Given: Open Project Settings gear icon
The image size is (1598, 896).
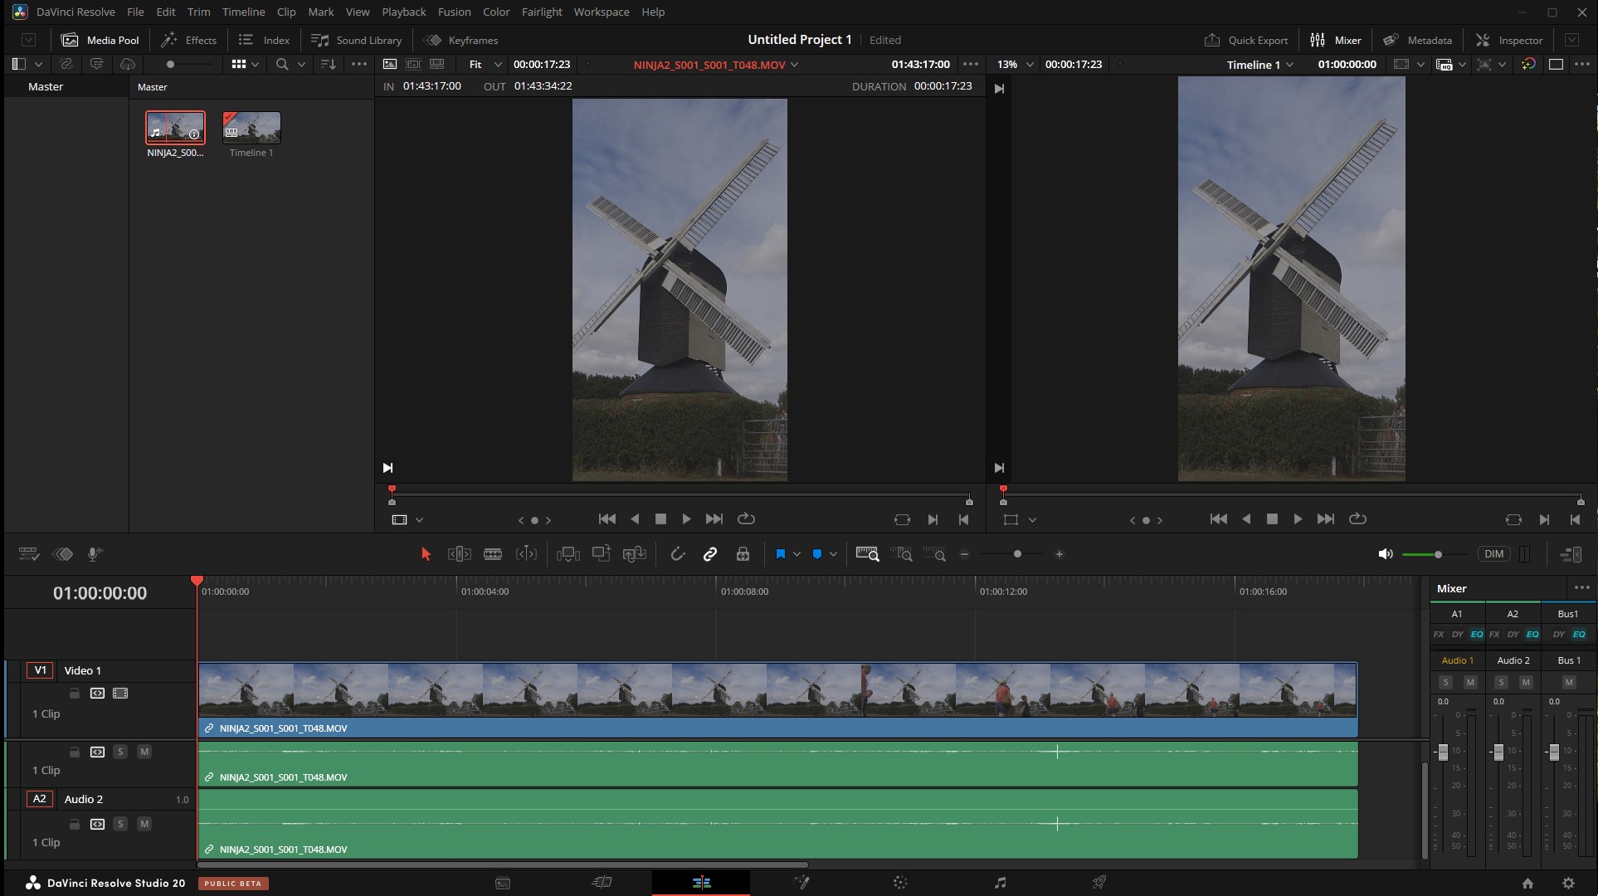Looking at the screenshot, I should [1568, 884].
